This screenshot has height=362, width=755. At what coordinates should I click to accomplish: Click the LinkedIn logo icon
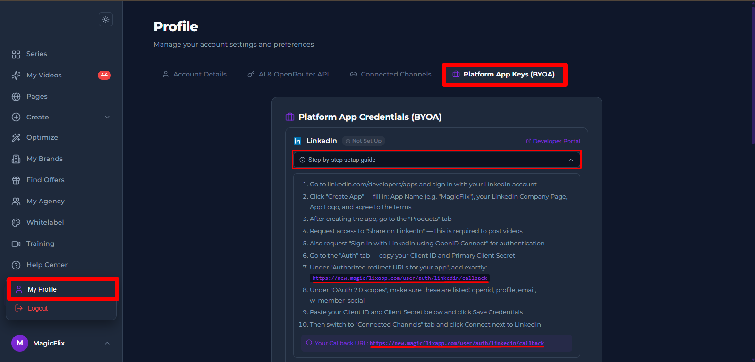[297, 141]
